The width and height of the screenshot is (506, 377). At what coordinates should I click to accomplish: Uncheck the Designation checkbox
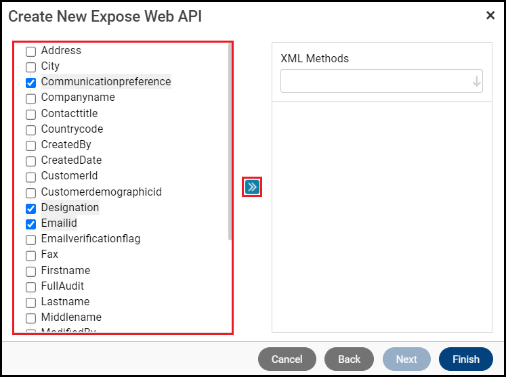tap(30, 208)
